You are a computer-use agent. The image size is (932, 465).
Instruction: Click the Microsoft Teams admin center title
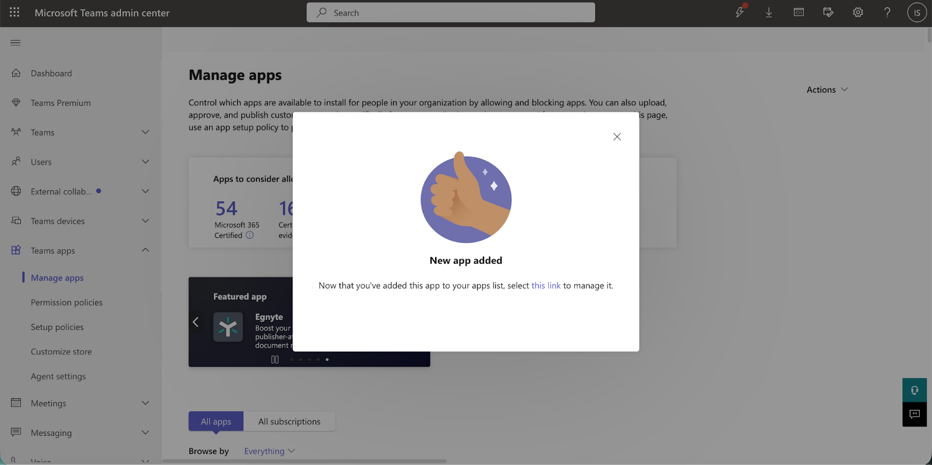click(x=102, y=13)
